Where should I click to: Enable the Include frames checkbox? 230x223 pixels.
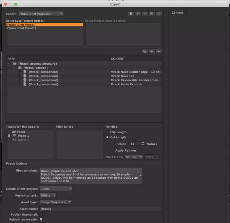pyautogui.click(x=112, y=144)
